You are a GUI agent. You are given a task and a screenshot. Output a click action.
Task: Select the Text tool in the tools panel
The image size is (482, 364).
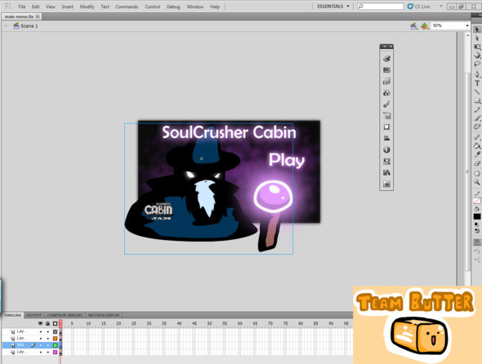pos(477,83)
